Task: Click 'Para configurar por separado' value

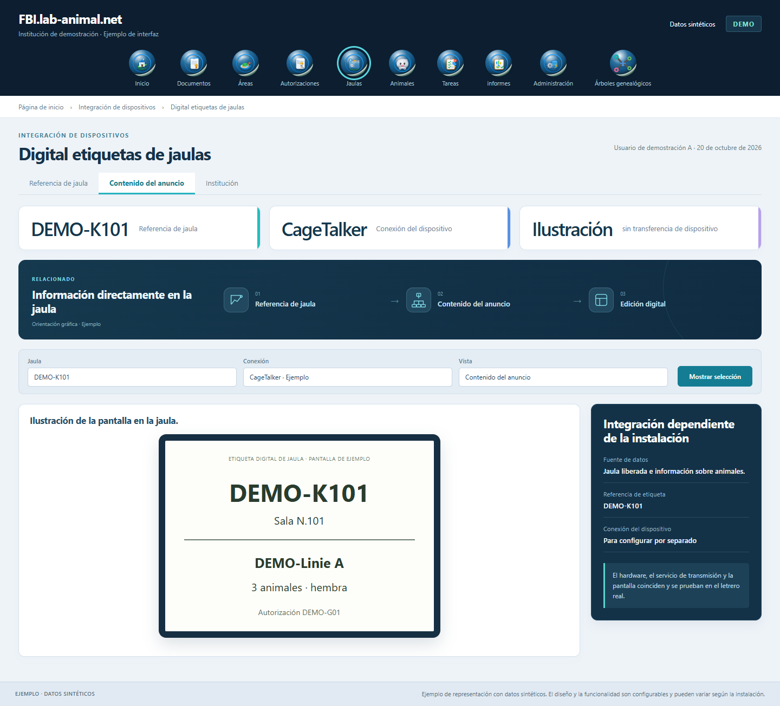Action: [x=650, y=541]
